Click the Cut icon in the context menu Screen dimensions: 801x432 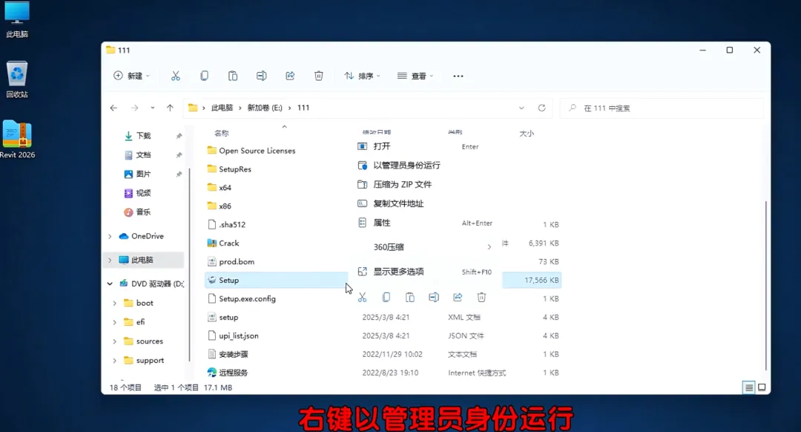[362, 297]
